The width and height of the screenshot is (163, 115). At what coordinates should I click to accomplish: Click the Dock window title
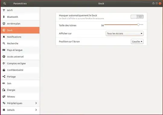tap(101, 4)
